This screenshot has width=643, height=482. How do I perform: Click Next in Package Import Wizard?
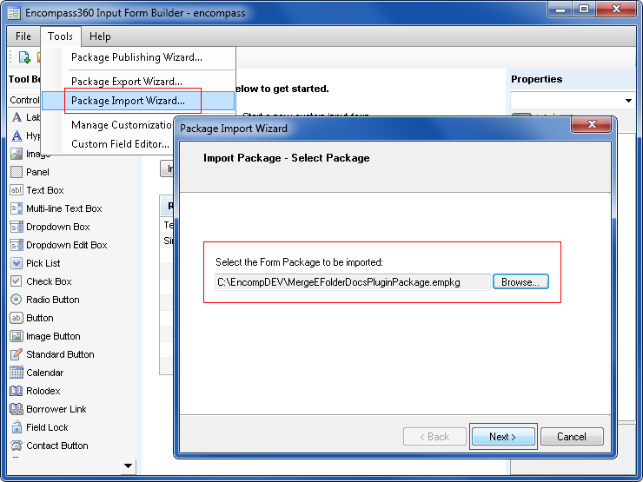click(x=503, y=437)
